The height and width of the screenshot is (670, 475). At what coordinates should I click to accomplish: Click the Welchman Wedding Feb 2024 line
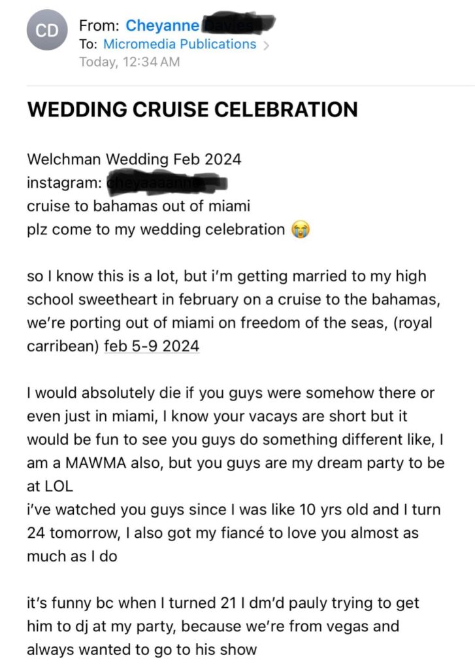(134, 160)
